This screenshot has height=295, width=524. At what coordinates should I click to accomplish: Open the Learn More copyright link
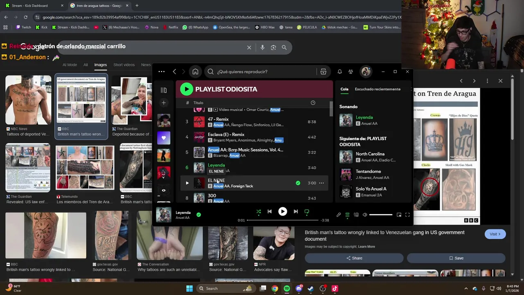click(366, 247)
